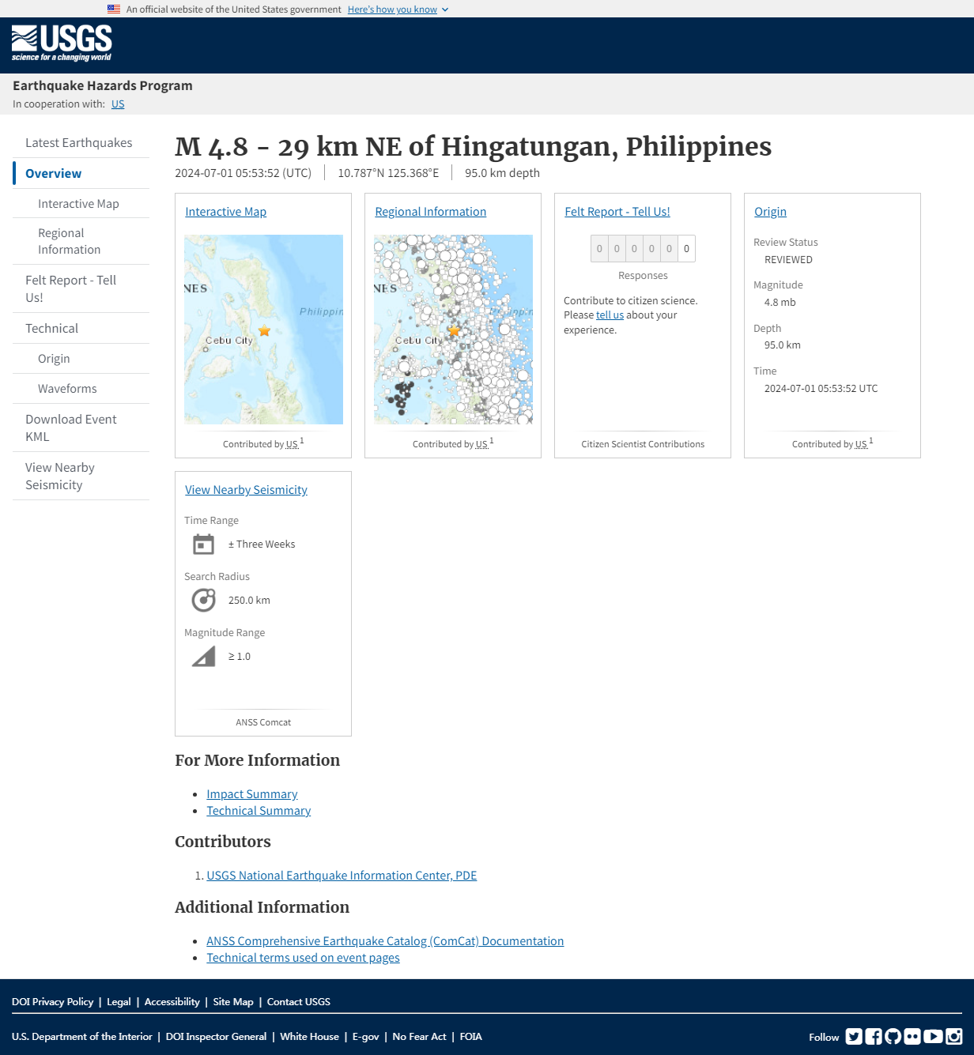This screenshot has width=974, height=1055.
Task: Click the Magnitude Range triangle icon
Action: (x=204, y=657)
